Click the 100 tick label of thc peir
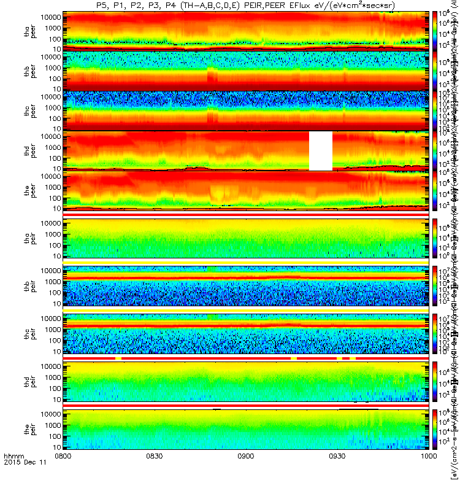This screenshot has height=491, width=460. 55,341
